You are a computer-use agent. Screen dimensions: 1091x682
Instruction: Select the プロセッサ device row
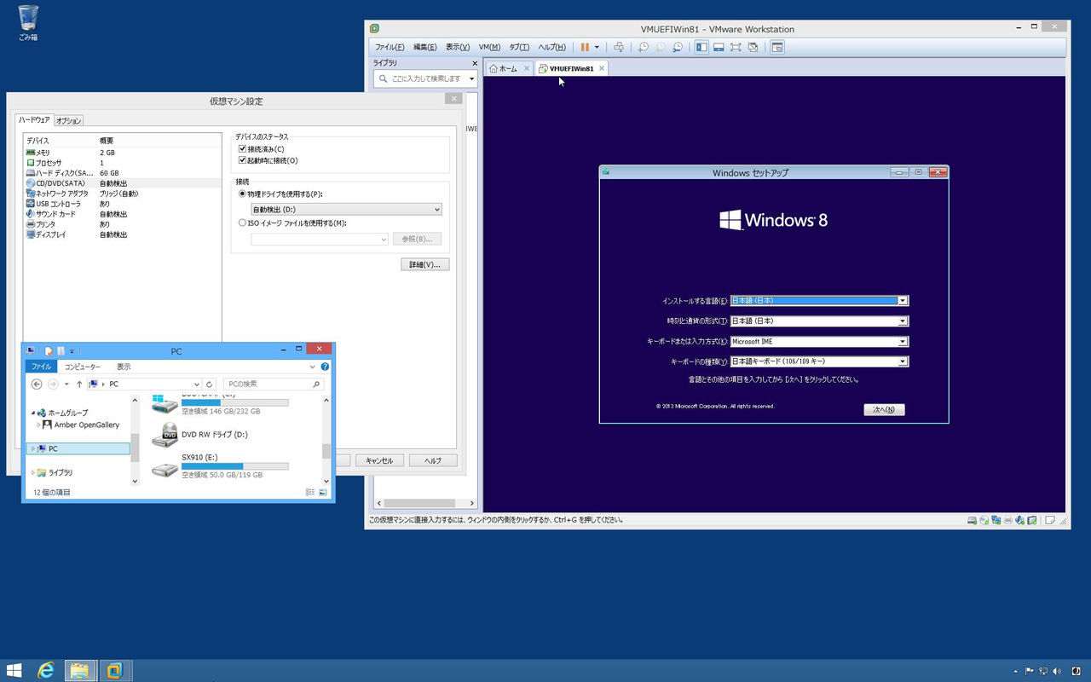tap(123, 163)
